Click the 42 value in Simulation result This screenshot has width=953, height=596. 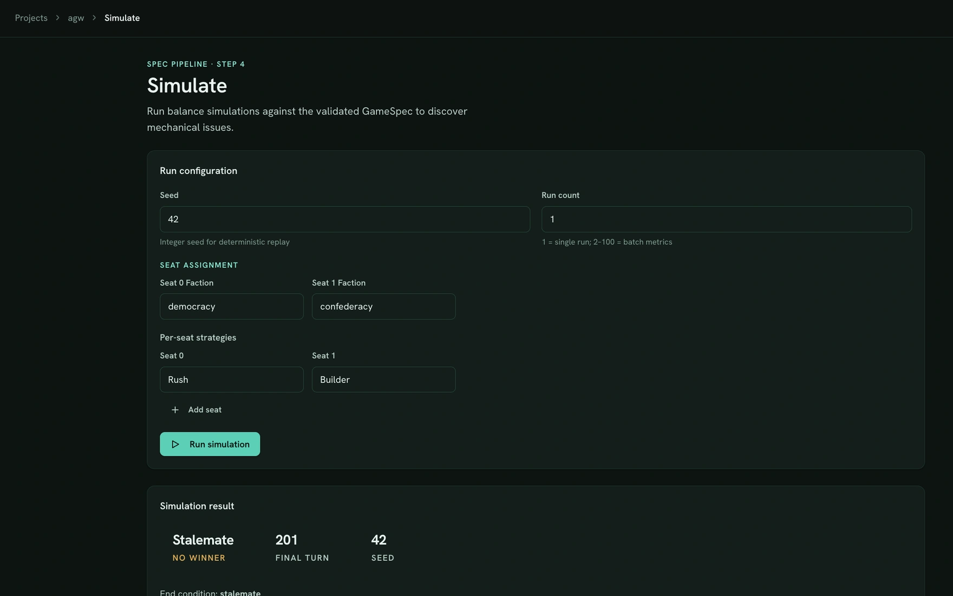click(378, 540)
